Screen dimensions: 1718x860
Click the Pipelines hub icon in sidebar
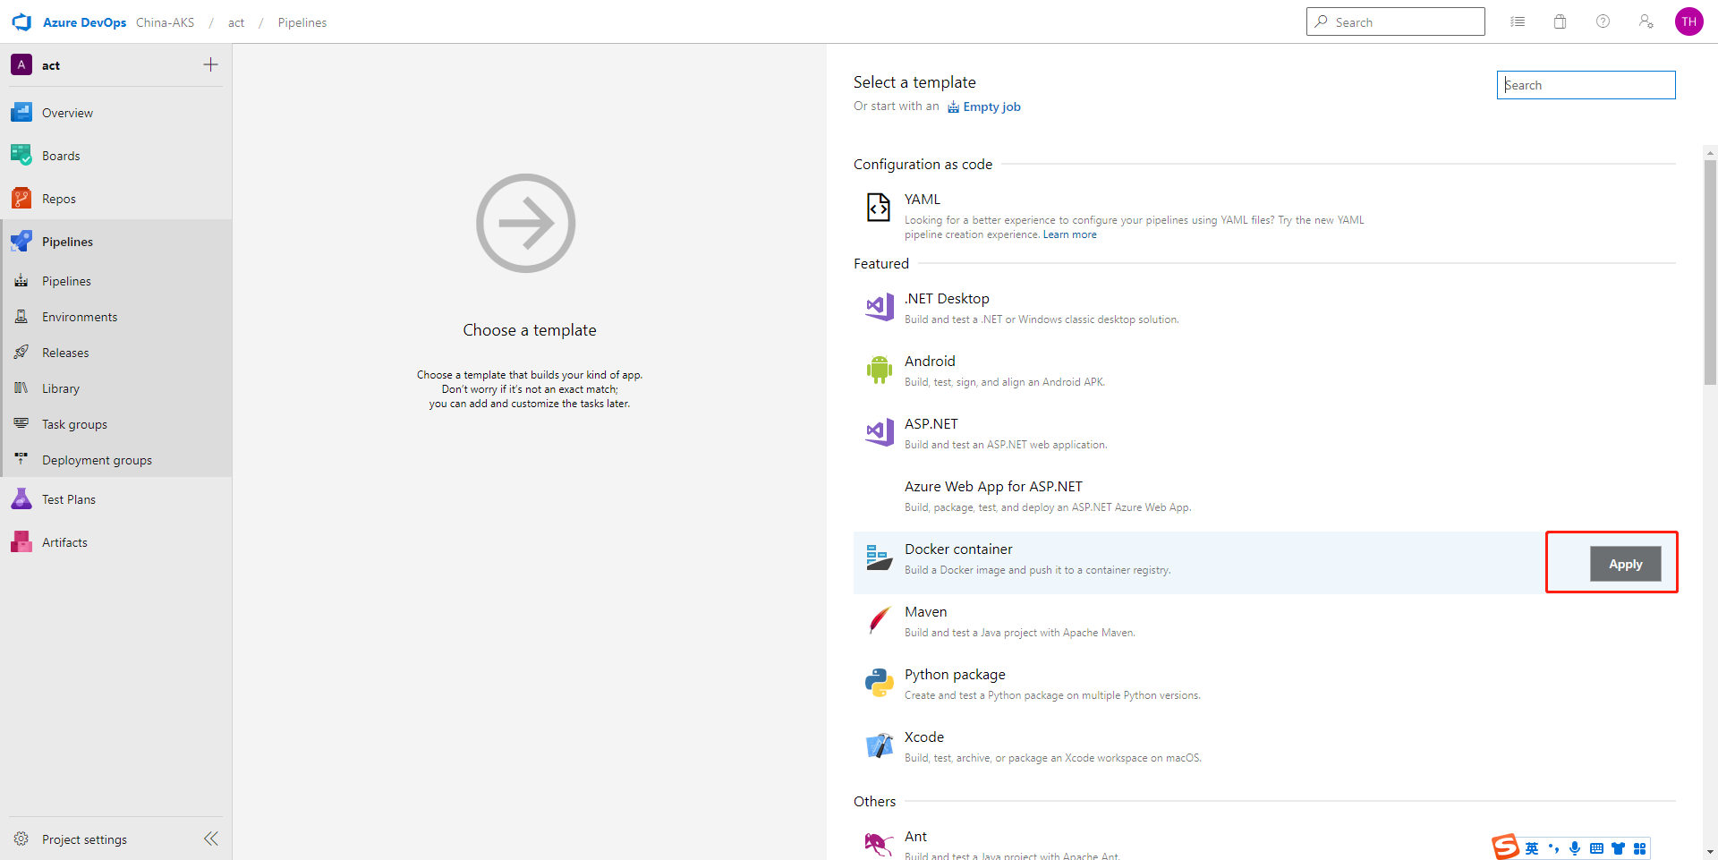tap(21, 242)
